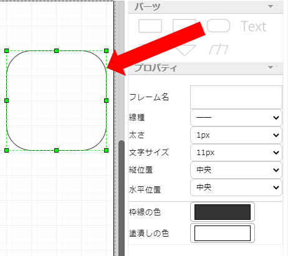
Task: Click the 枠線の色 label
Action: coord(145,212)
